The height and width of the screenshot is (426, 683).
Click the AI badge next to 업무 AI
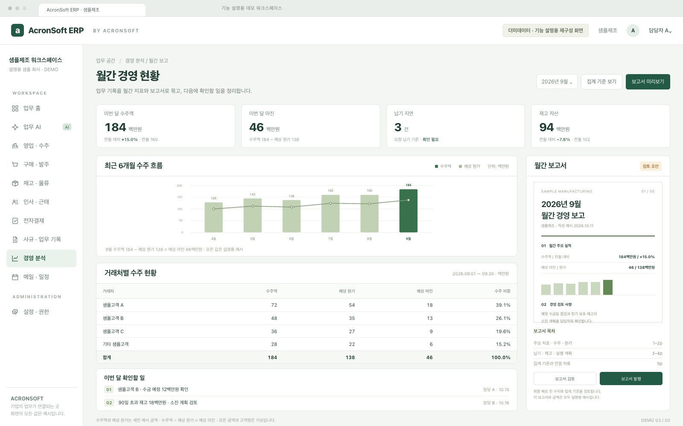coord(67,127)
